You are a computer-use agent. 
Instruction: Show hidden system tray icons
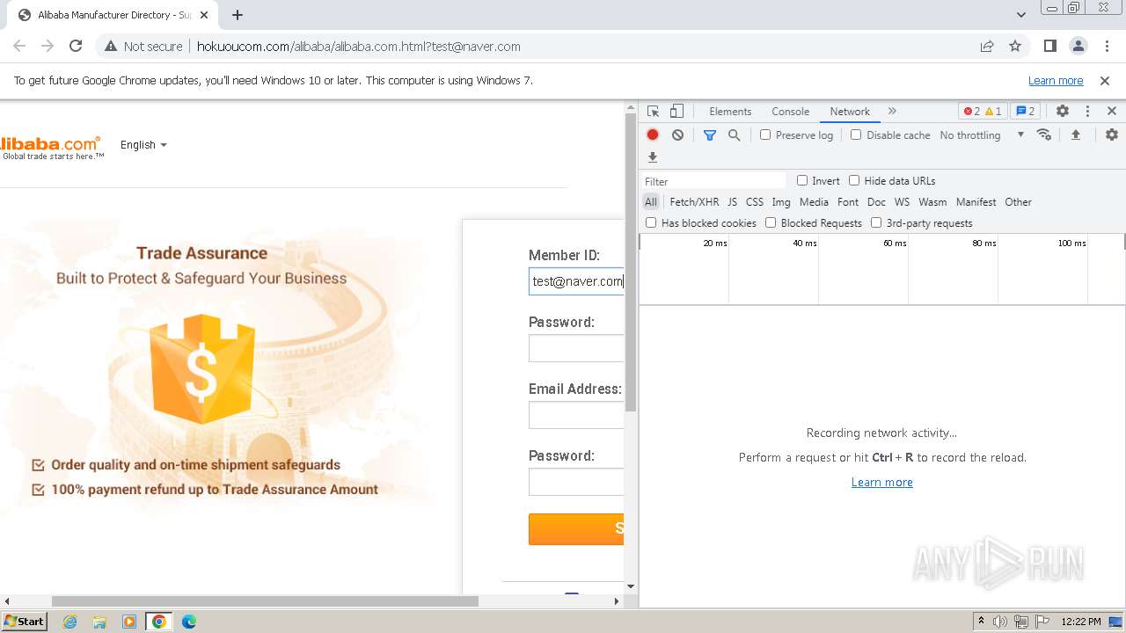click(x=981, y=622)
